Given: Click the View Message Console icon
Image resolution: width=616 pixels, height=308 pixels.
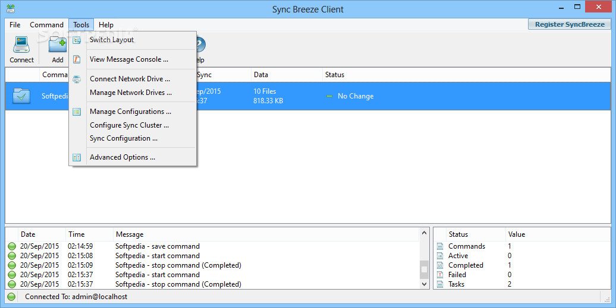Looking at the screenshot, I should 77,59.
